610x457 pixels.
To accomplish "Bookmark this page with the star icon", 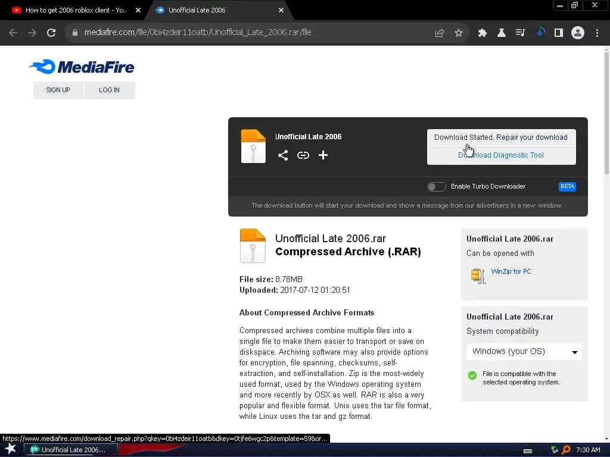I will (458, 33).
